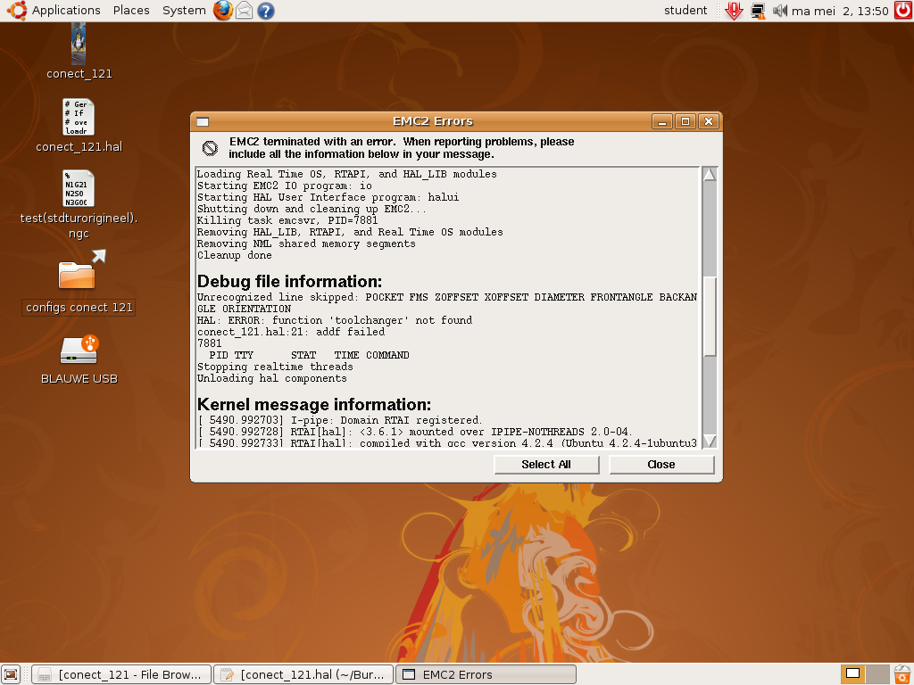Close the EMC2 Errors window via titlebar
Screen dimensions: 914x685
(709, 121)
